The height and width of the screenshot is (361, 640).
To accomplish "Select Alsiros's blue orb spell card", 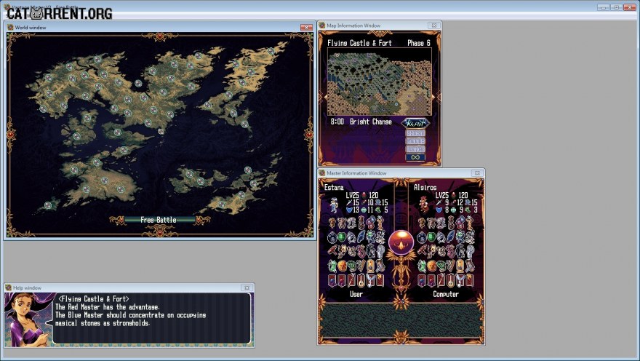I will [x=422, y=280].
